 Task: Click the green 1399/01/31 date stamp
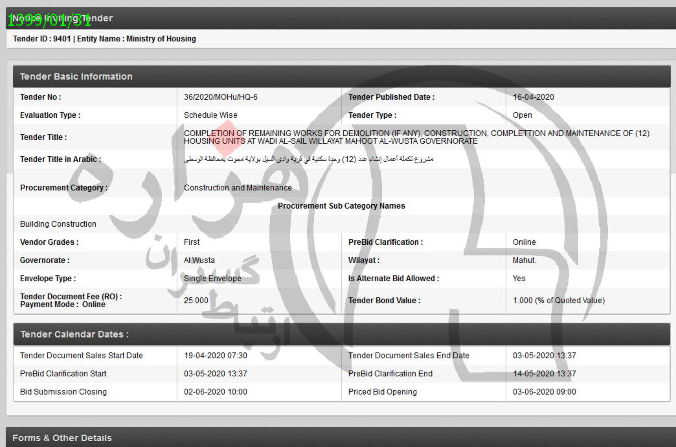click(x=49, y=20)
